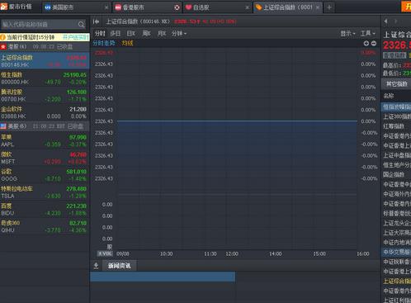Open the 分钟 dropdown
The height and width of the screenshot is (303, 411).
(179, 34)
